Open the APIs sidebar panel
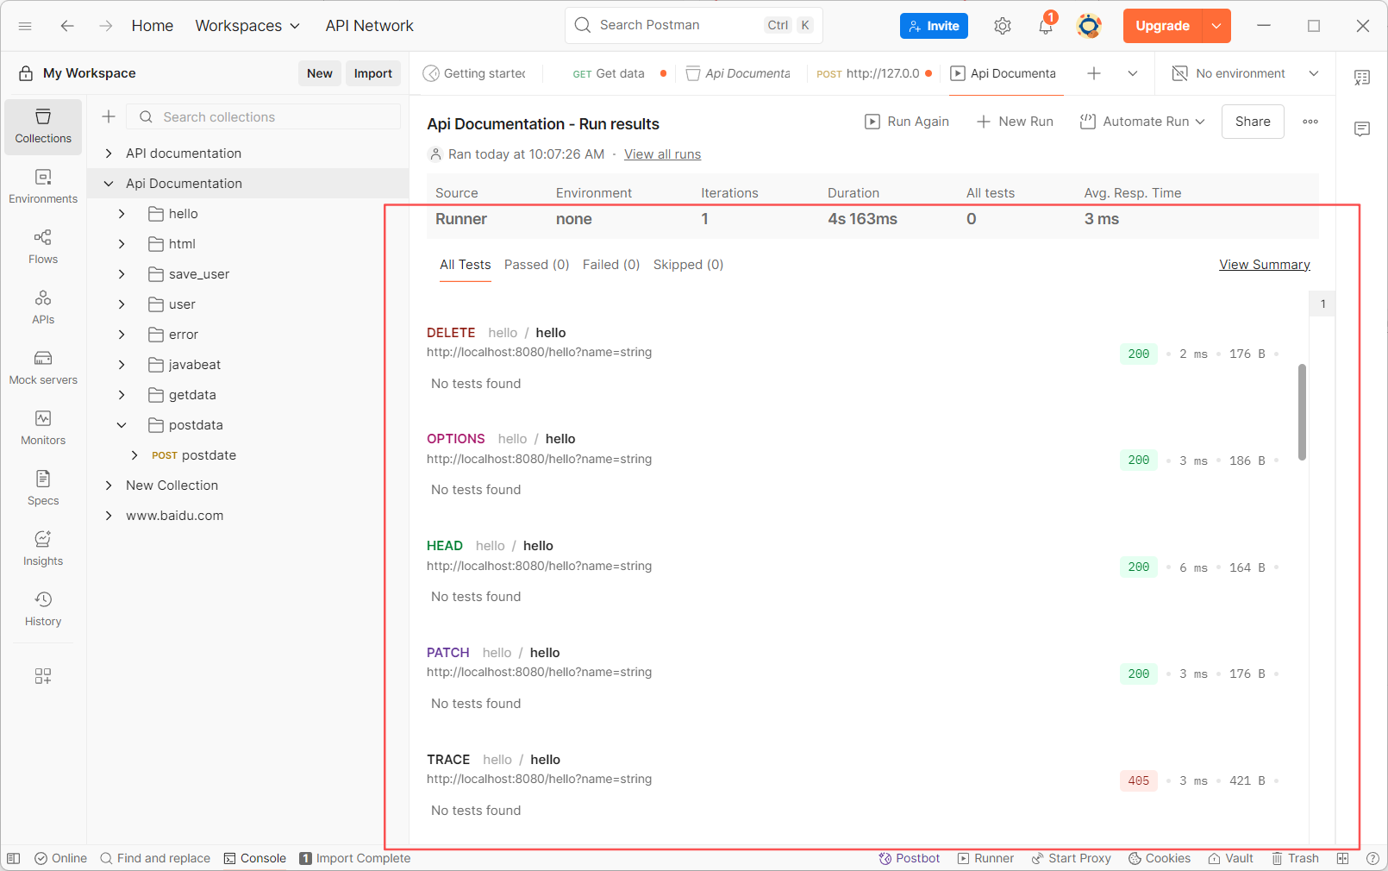Image resolution: width=1388 pixels, height=871 pixels. [43, 308]
